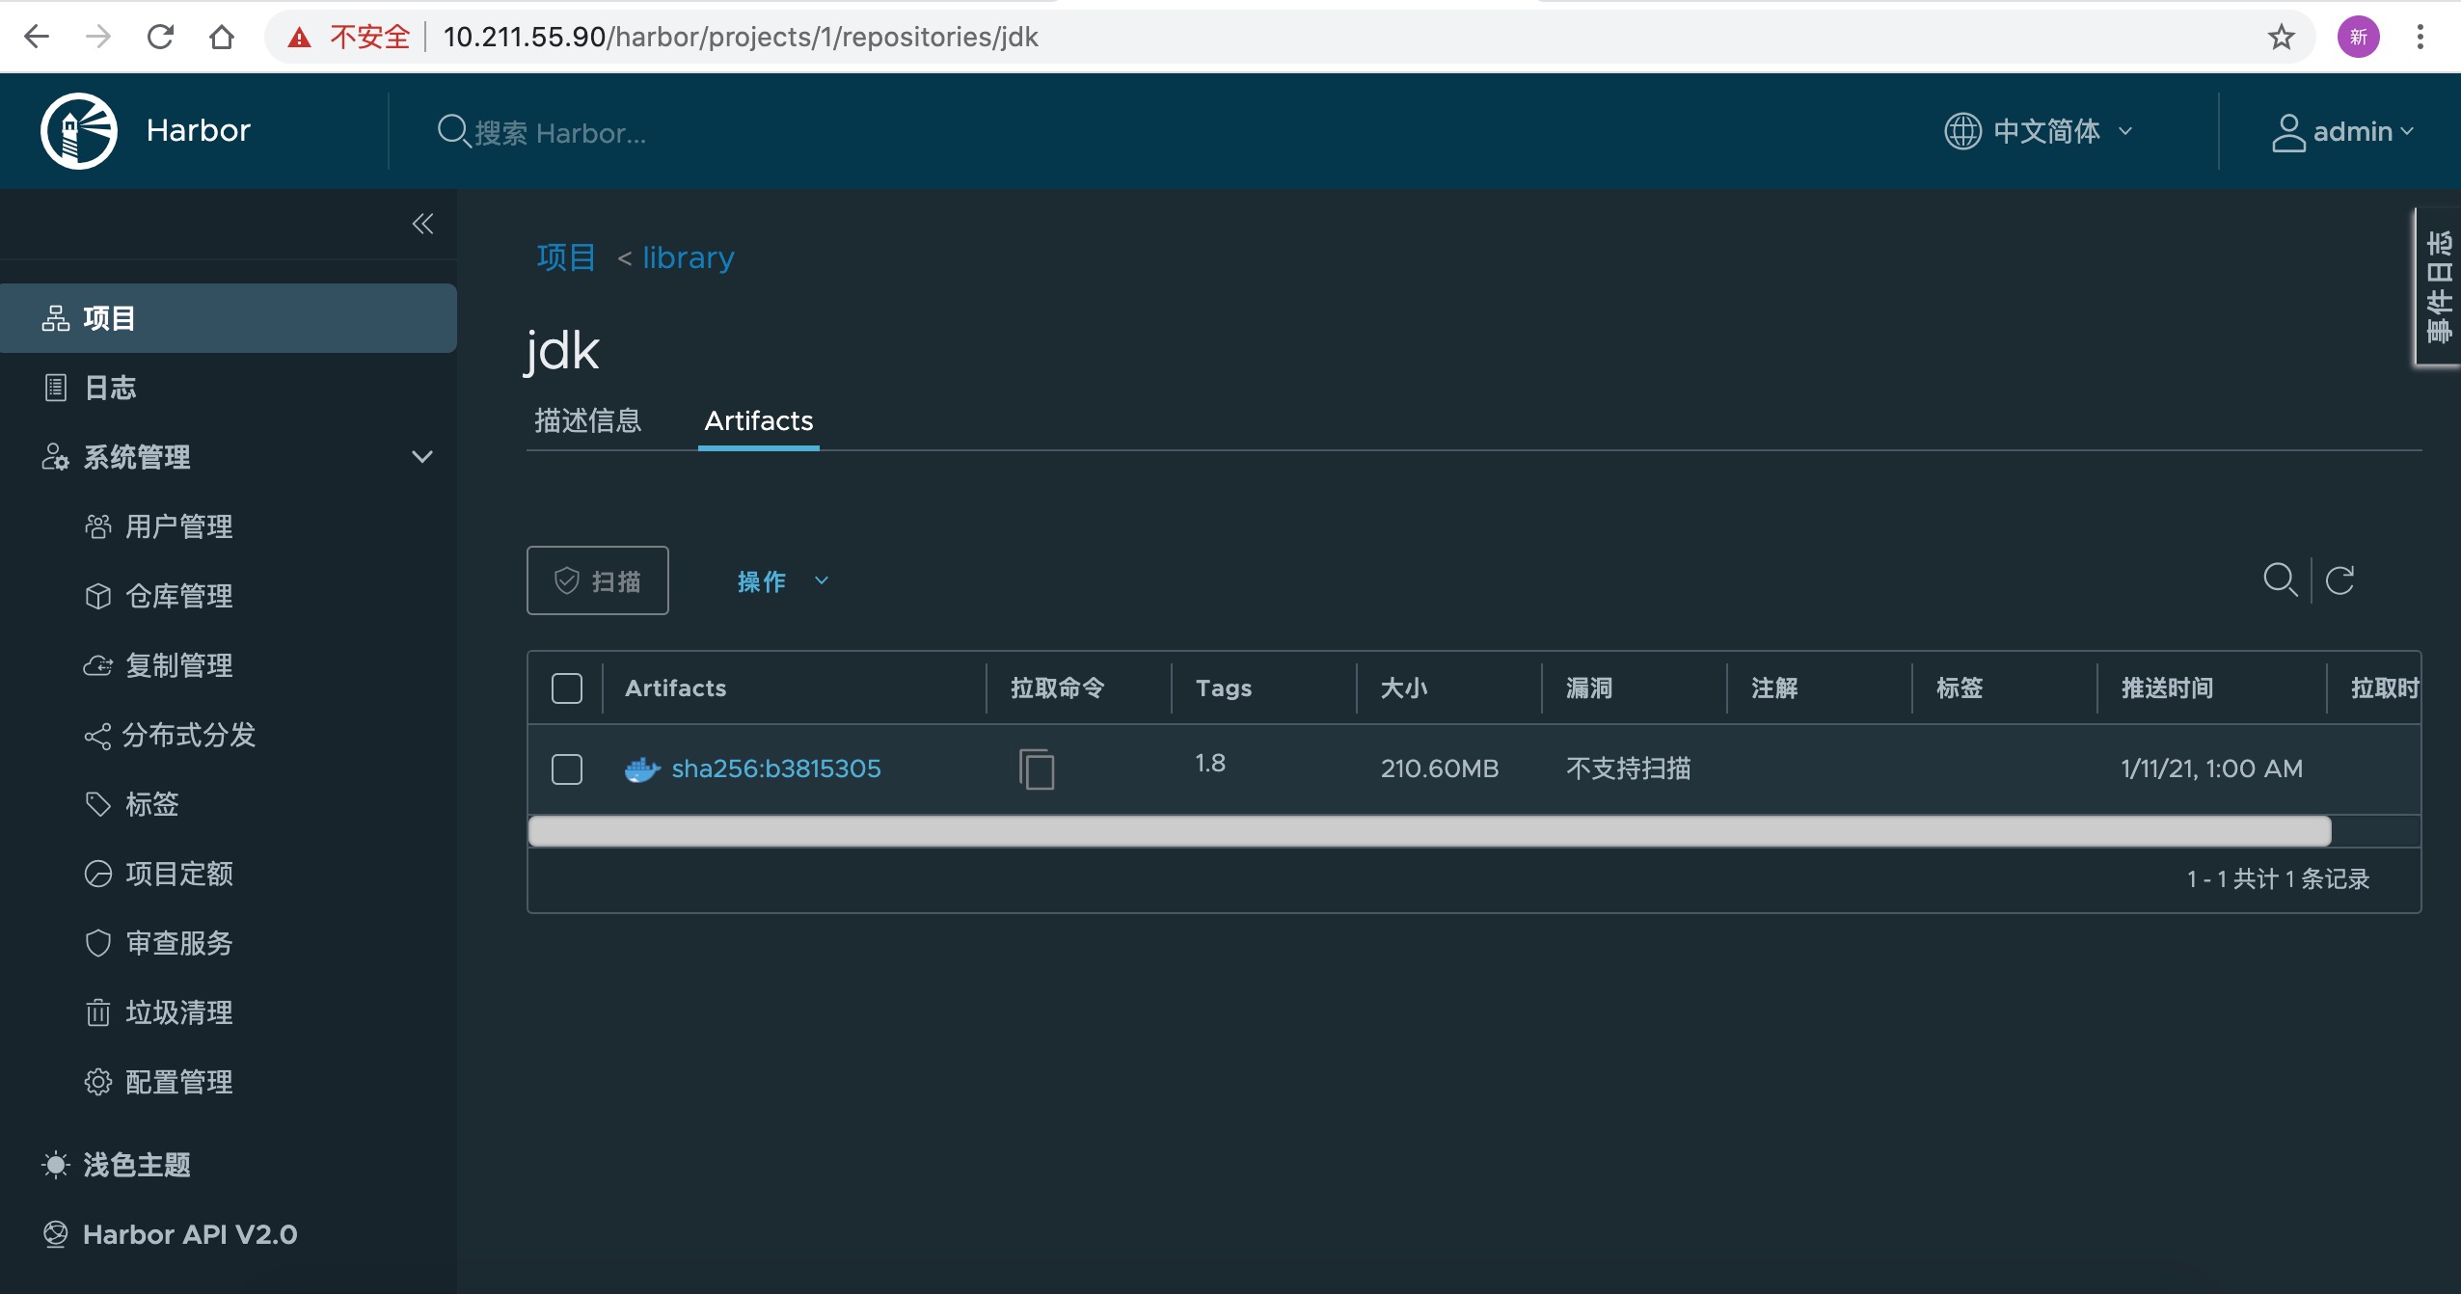This screenshot has width=2461, height=1294.
Task: Open Harbor API V2.0 link
Action: tap(170, 1234)
